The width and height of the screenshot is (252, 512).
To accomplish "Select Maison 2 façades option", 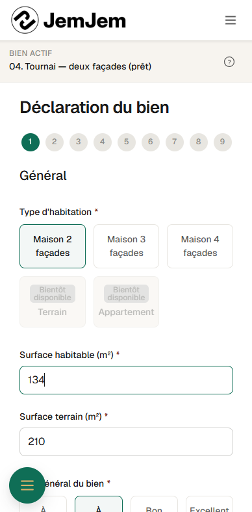I will click(53, 246).
